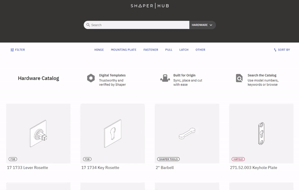Open the HARDWARE category dropdown

click(x=203, y=25)
